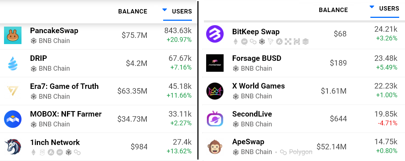Sort by USERS in left table
Image resolution: width=405 pixels, height=161 pixels.
pos(182,12)
